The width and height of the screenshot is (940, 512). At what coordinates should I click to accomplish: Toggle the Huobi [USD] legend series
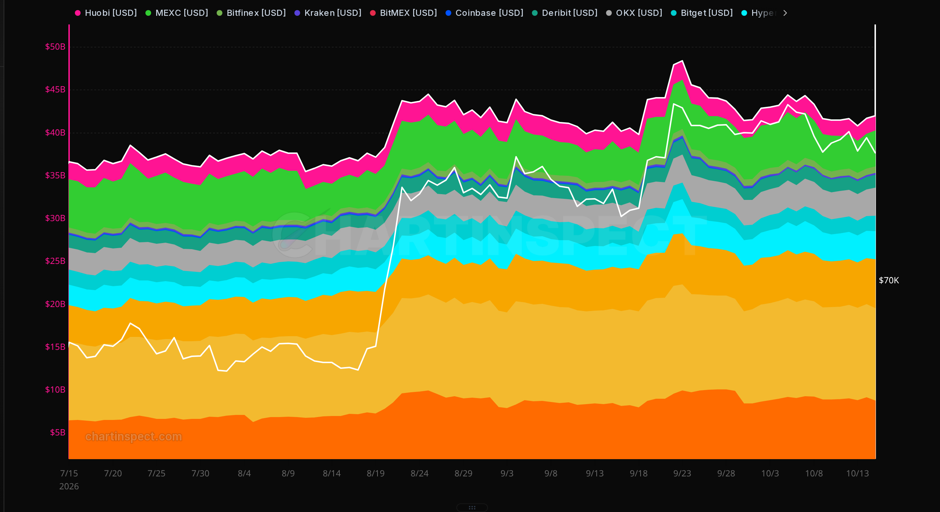point(106,13)
